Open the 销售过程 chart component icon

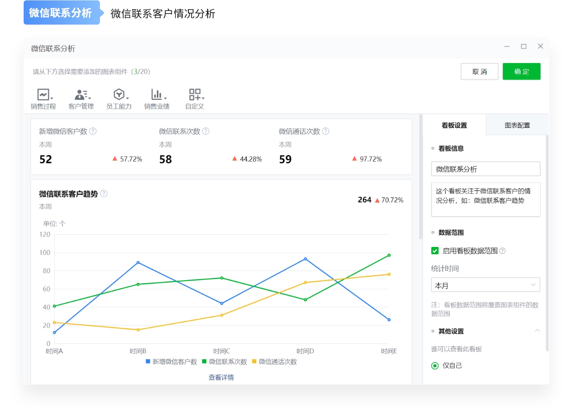(42, 94)
